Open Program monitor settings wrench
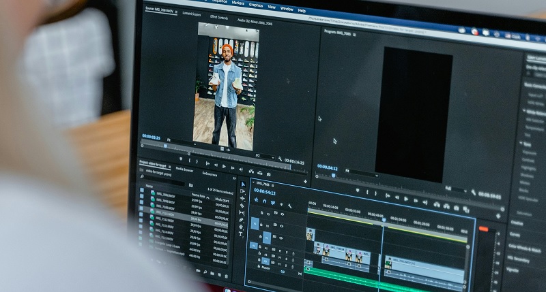 [474, 192]
